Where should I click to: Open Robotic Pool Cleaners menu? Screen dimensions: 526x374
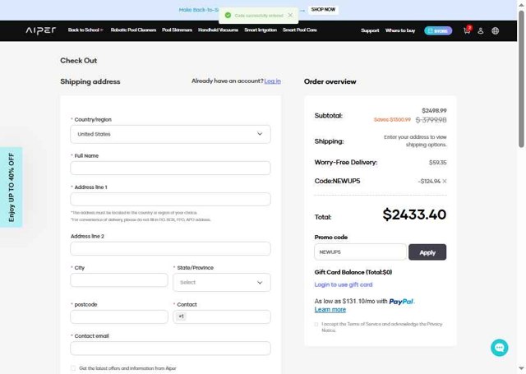coord(133,30)
